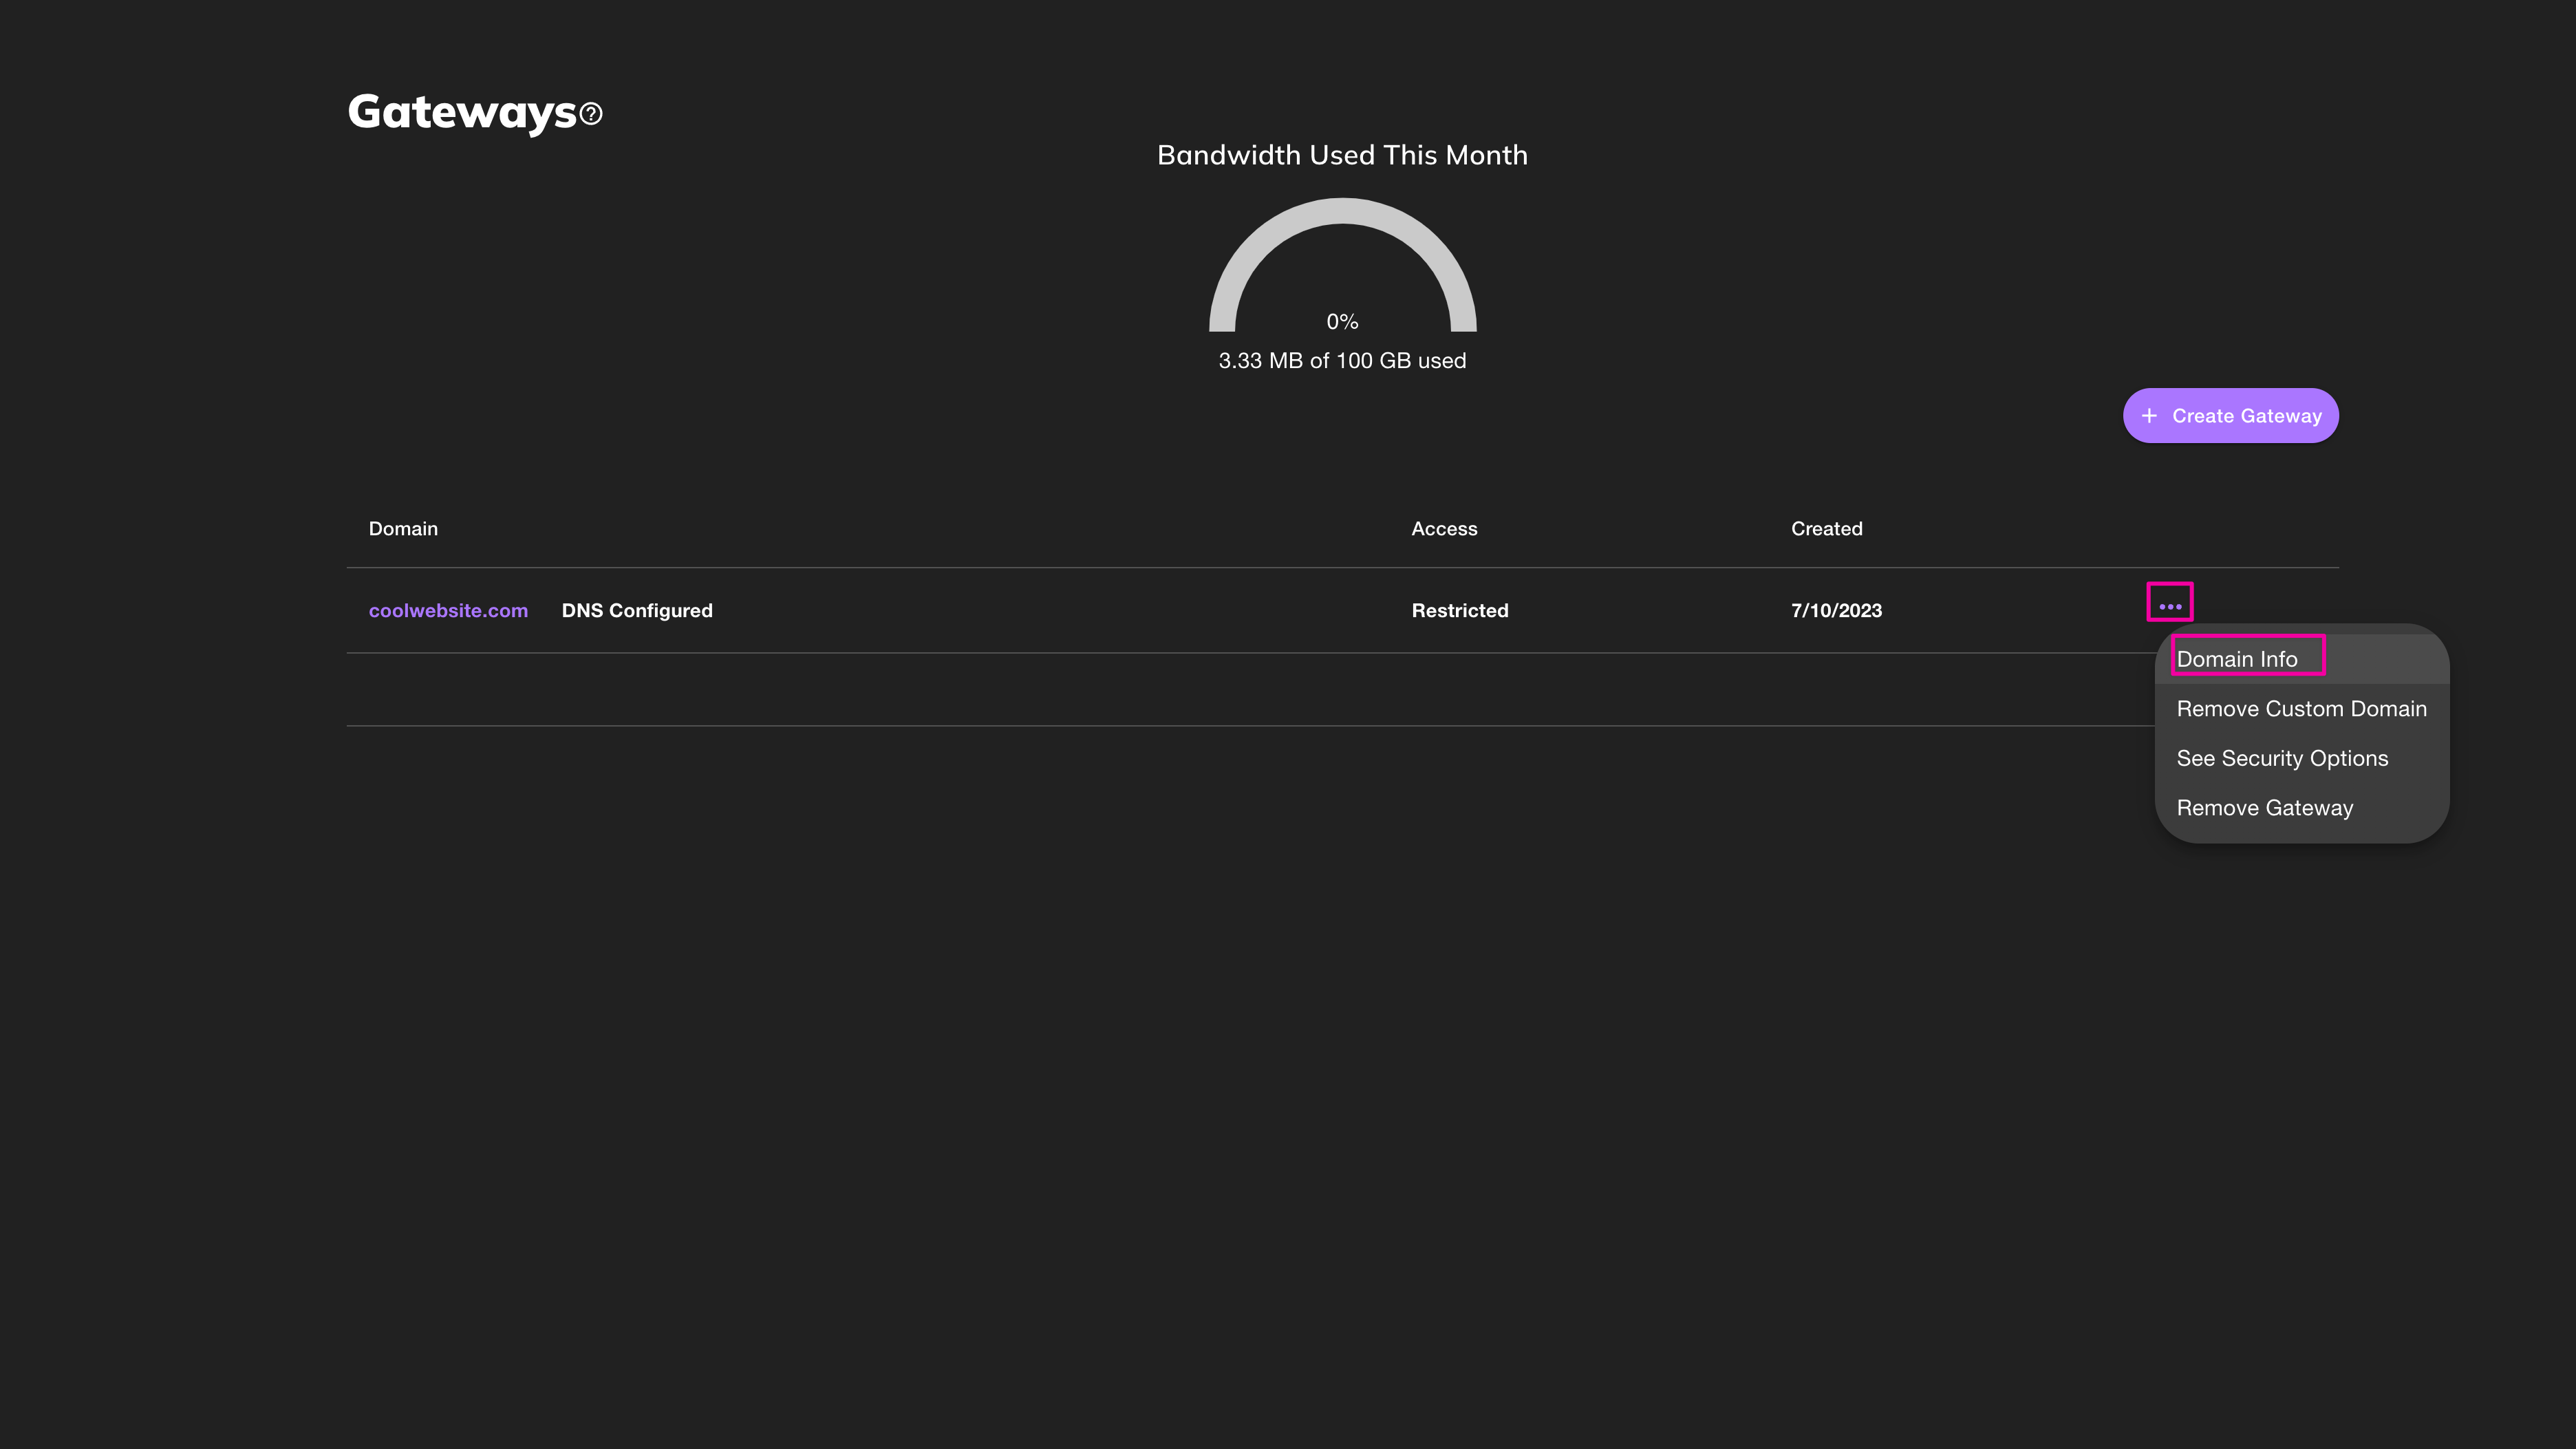Viewport: 2576px width, 1449px height.
Task: Click the Bandwidth Used This Month title
Action: 1342,155
